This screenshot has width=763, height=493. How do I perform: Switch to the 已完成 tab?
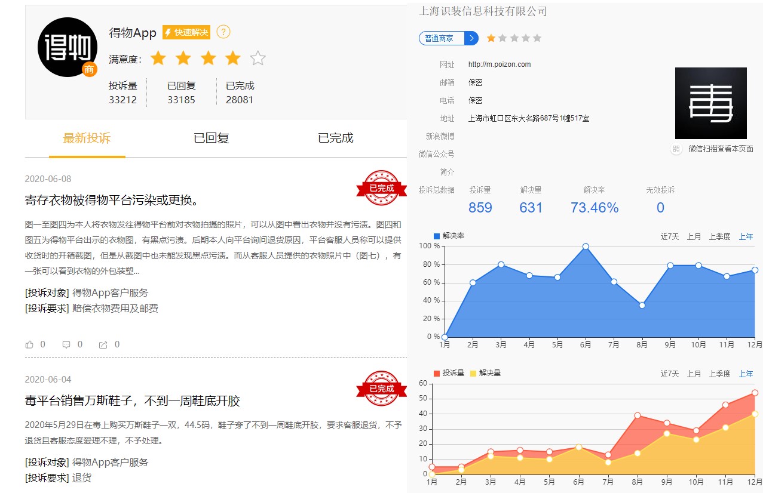pyautogui.click(x=336, y=137)
